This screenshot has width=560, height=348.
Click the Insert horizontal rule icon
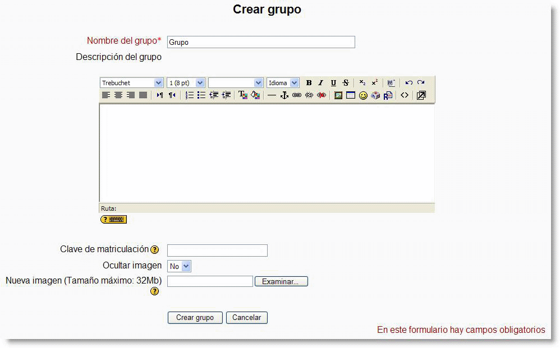271,95
